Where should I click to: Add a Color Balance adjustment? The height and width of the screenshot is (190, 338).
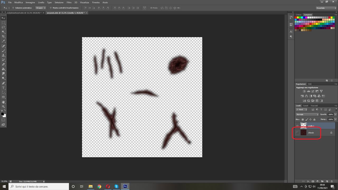point(306,96)
